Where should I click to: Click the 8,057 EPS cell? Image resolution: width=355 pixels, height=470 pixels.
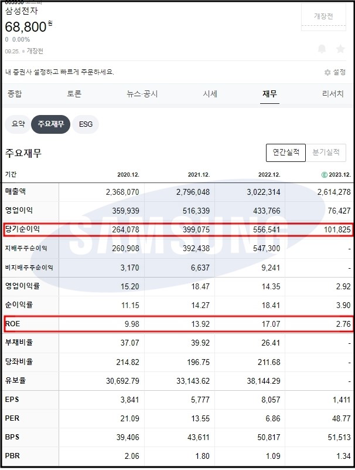click(x=271, y=400)
